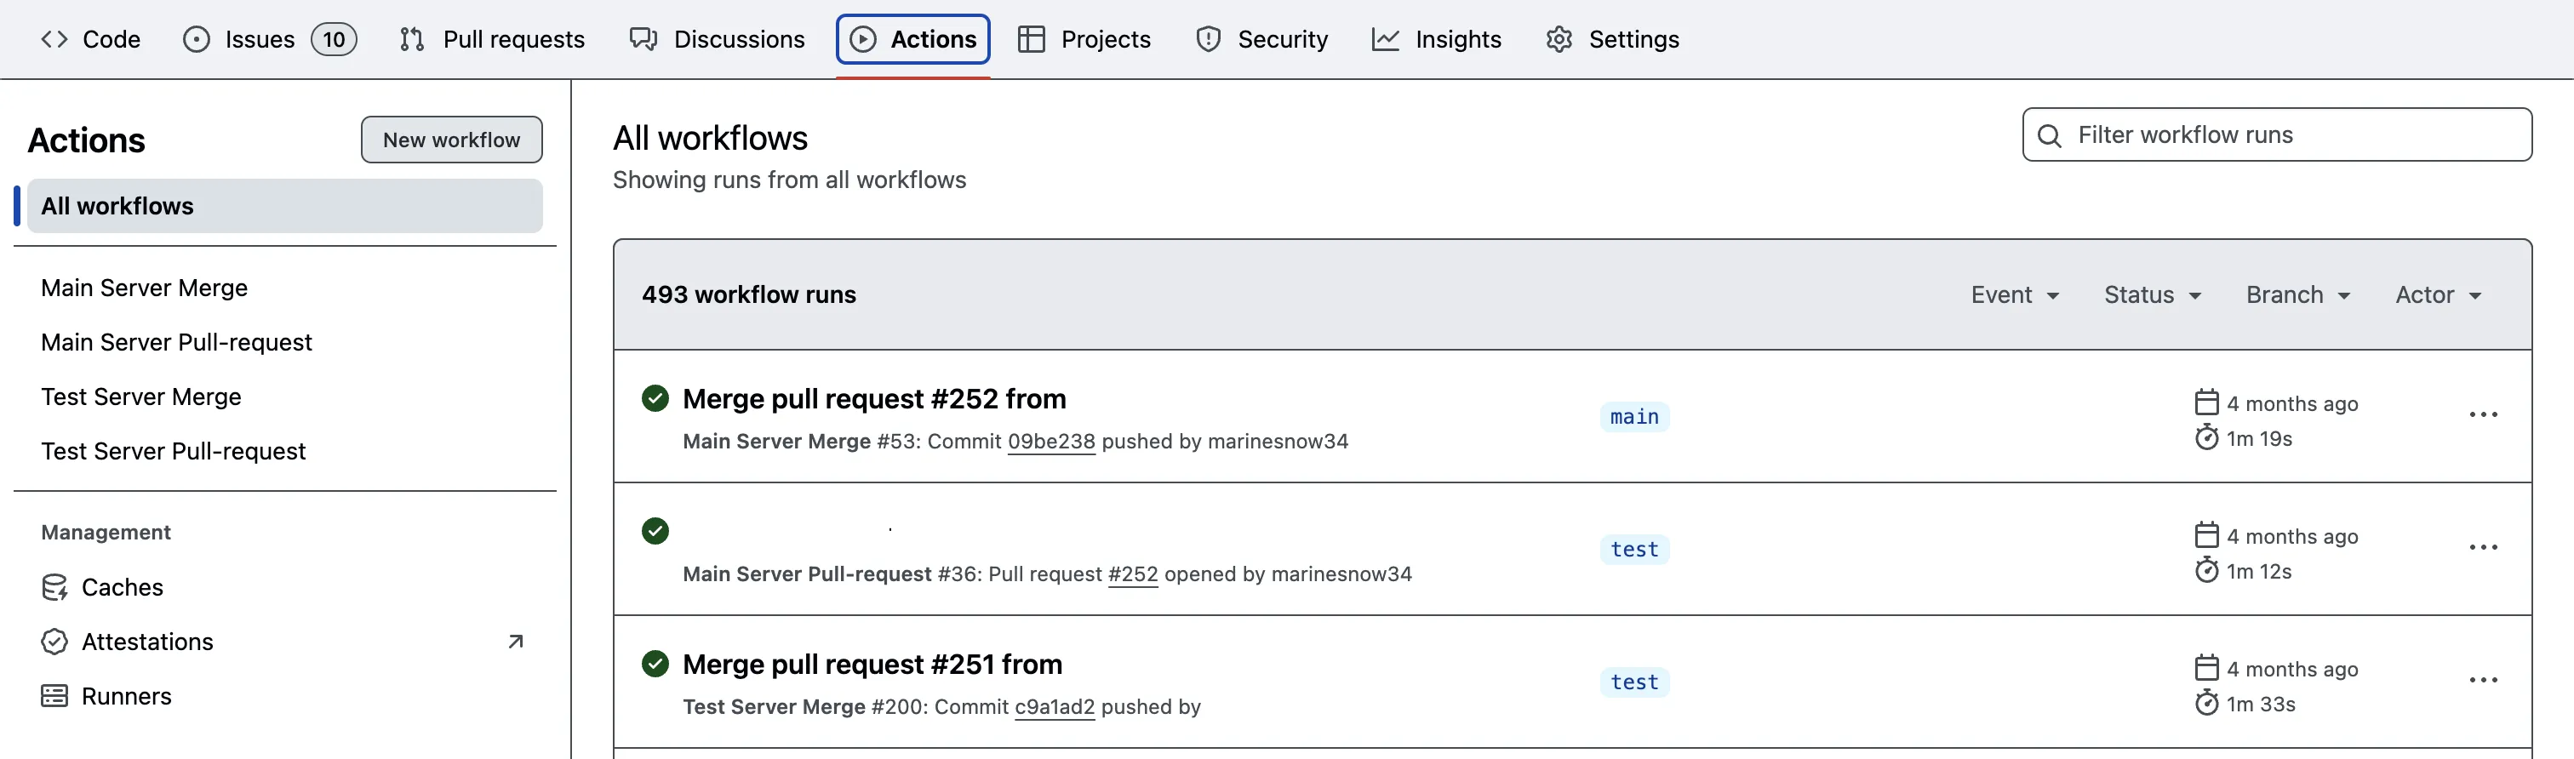Click the Pull requests branch icon
2574x759 pixels.
coord(410,39)
